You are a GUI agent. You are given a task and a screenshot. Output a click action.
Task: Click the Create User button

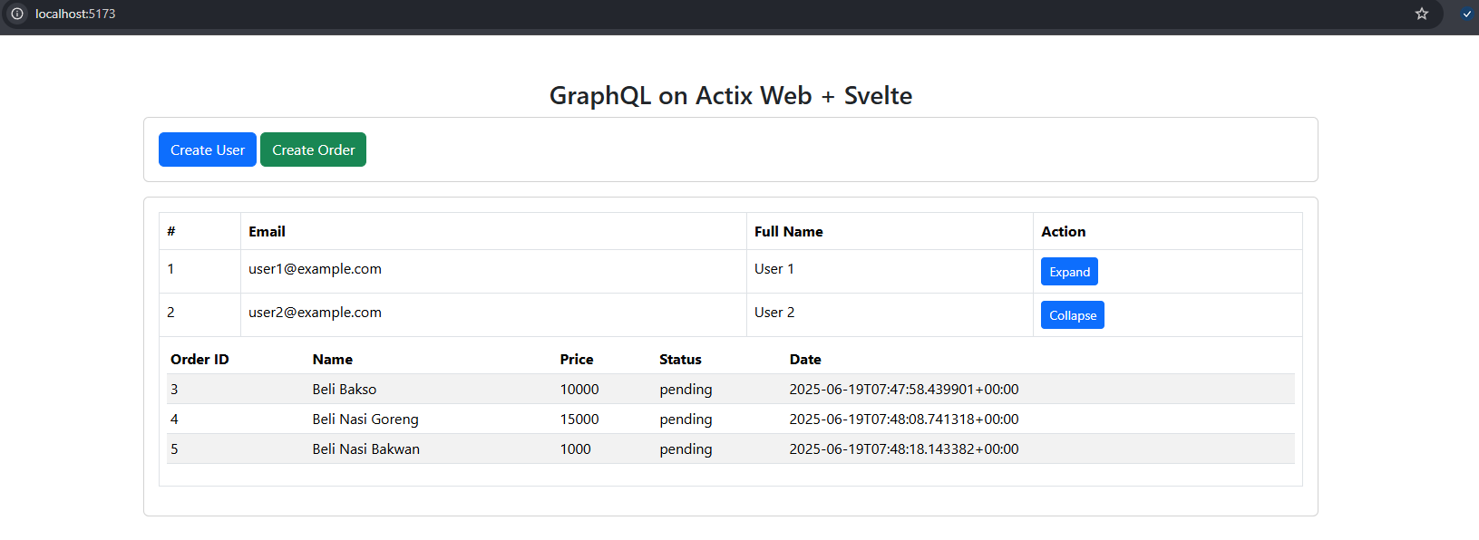pos(208,149)
